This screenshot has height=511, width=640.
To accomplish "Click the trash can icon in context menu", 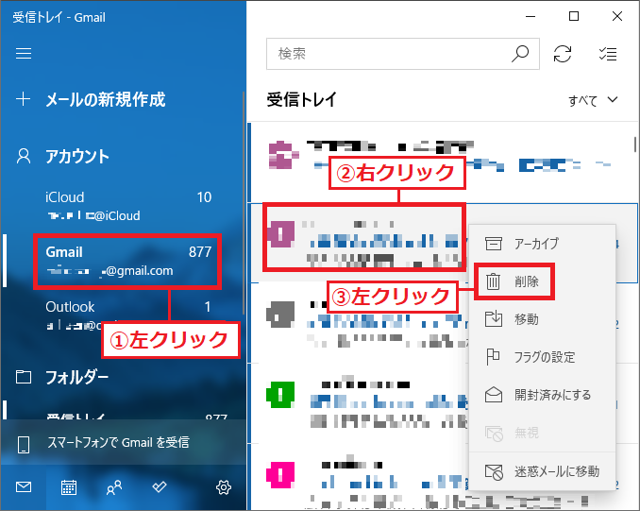I will pos(493,281).
